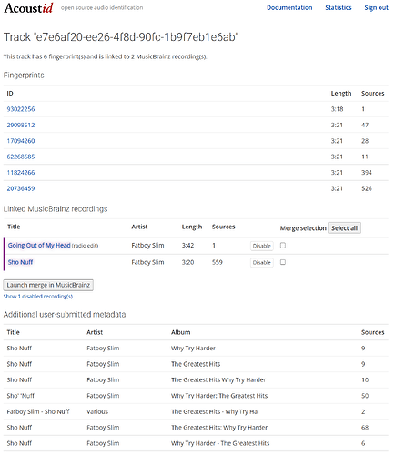Open the Statistics page
Image resolution: width=395 pixels, height=455 pixels.
[x=339, y=7]
